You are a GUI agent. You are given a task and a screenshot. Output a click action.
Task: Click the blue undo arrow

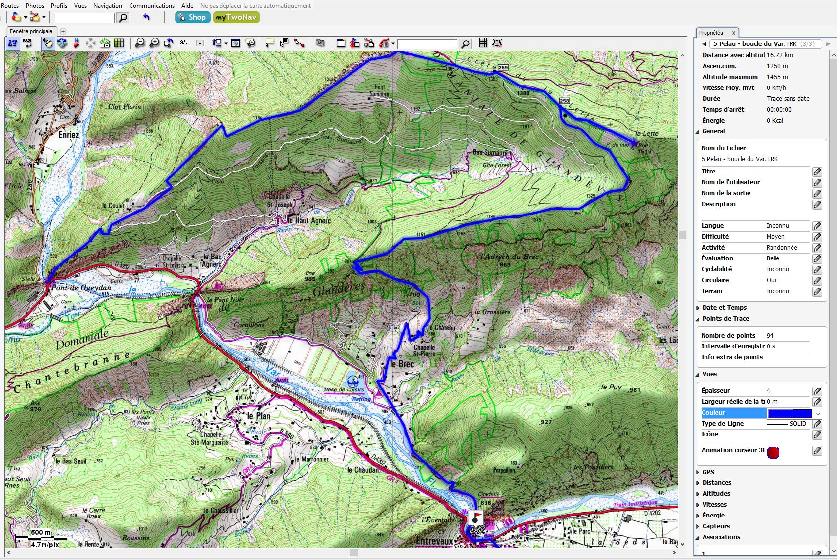point(146,17)
